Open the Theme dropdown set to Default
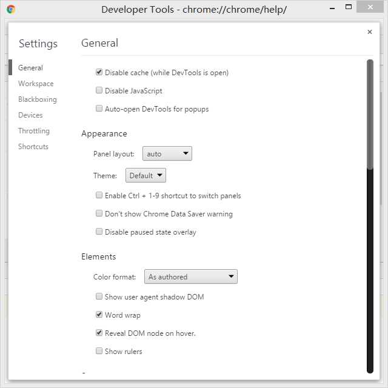The image size is (388, 388). [145, 175]
